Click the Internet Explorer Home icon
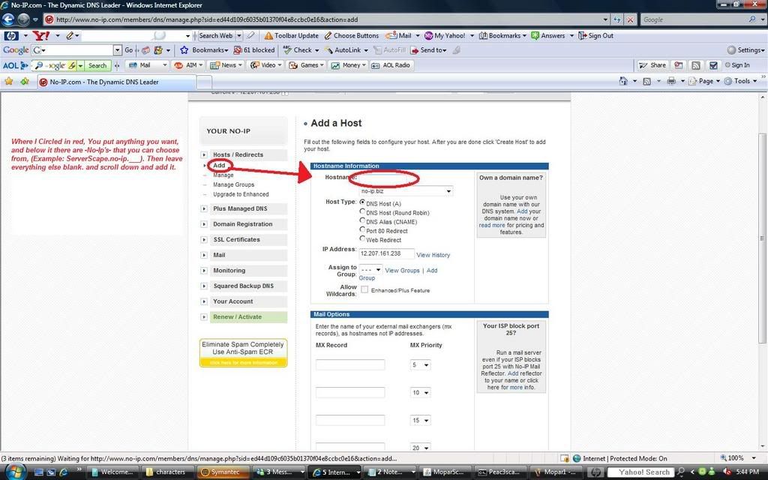The height and width of the screenshot is (480, 768). pyautogui.click(x=623, y=81)
